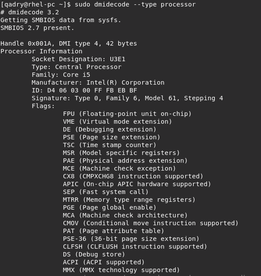This screenshot has width=261, height=276.
Task: Click Socket Designation U3E1 line
Action: pyautogui.click(x=79, y=59)
